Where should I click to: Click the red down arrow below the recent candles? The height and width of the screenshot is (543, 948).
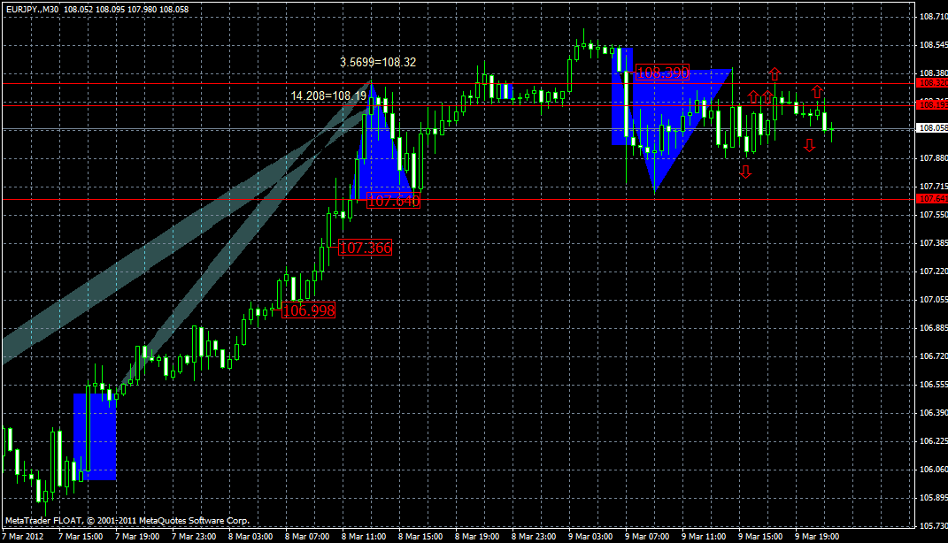coord(810,144)
